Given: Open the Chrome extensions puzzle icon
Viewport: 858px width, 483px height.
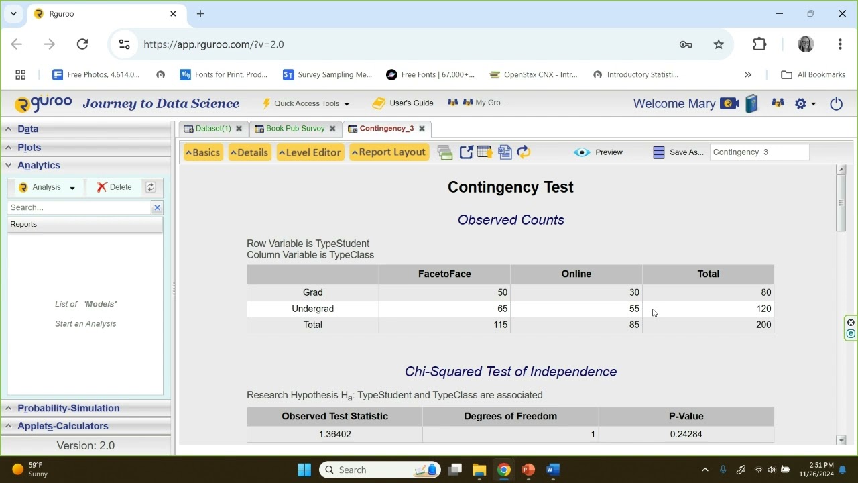Looking at the screenshot, I should pyautogui.click(x=759, y=44).
